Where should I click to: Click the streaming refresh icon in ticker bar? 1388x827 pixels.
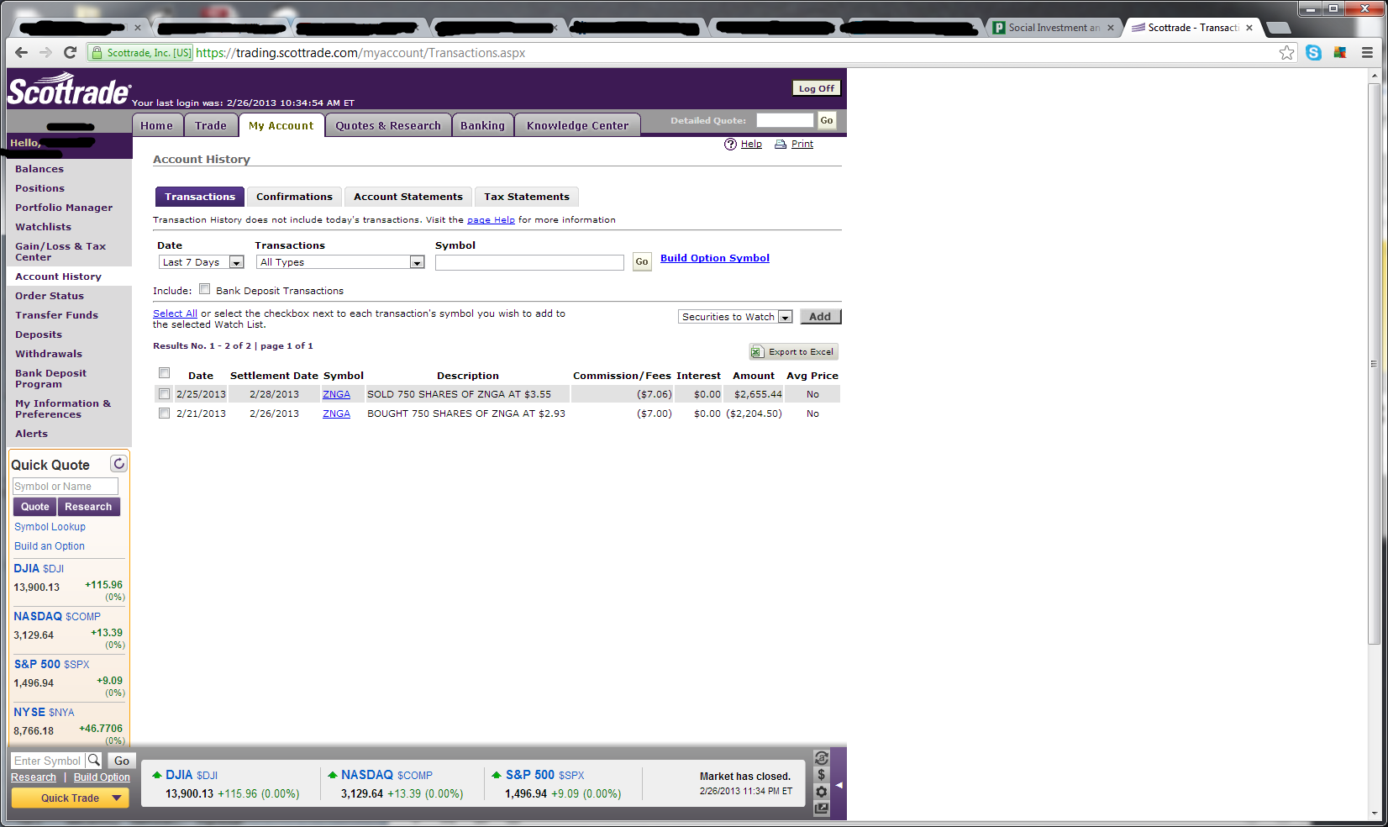click(x=822, y=758)
